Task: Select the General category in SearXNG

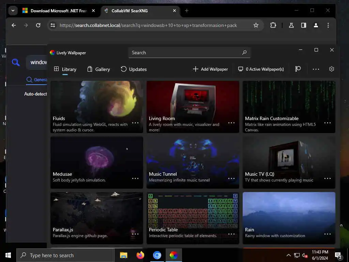Action: [37, 79]
